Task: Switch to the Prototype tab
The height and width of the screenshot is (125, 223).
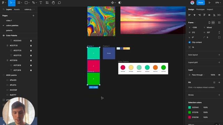Action: pyautogui.click(x=200, y=9)
